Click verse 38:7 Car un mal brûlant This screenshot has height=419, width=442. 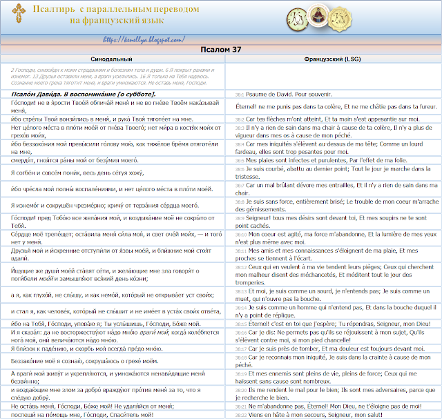[x=336, y=188]
